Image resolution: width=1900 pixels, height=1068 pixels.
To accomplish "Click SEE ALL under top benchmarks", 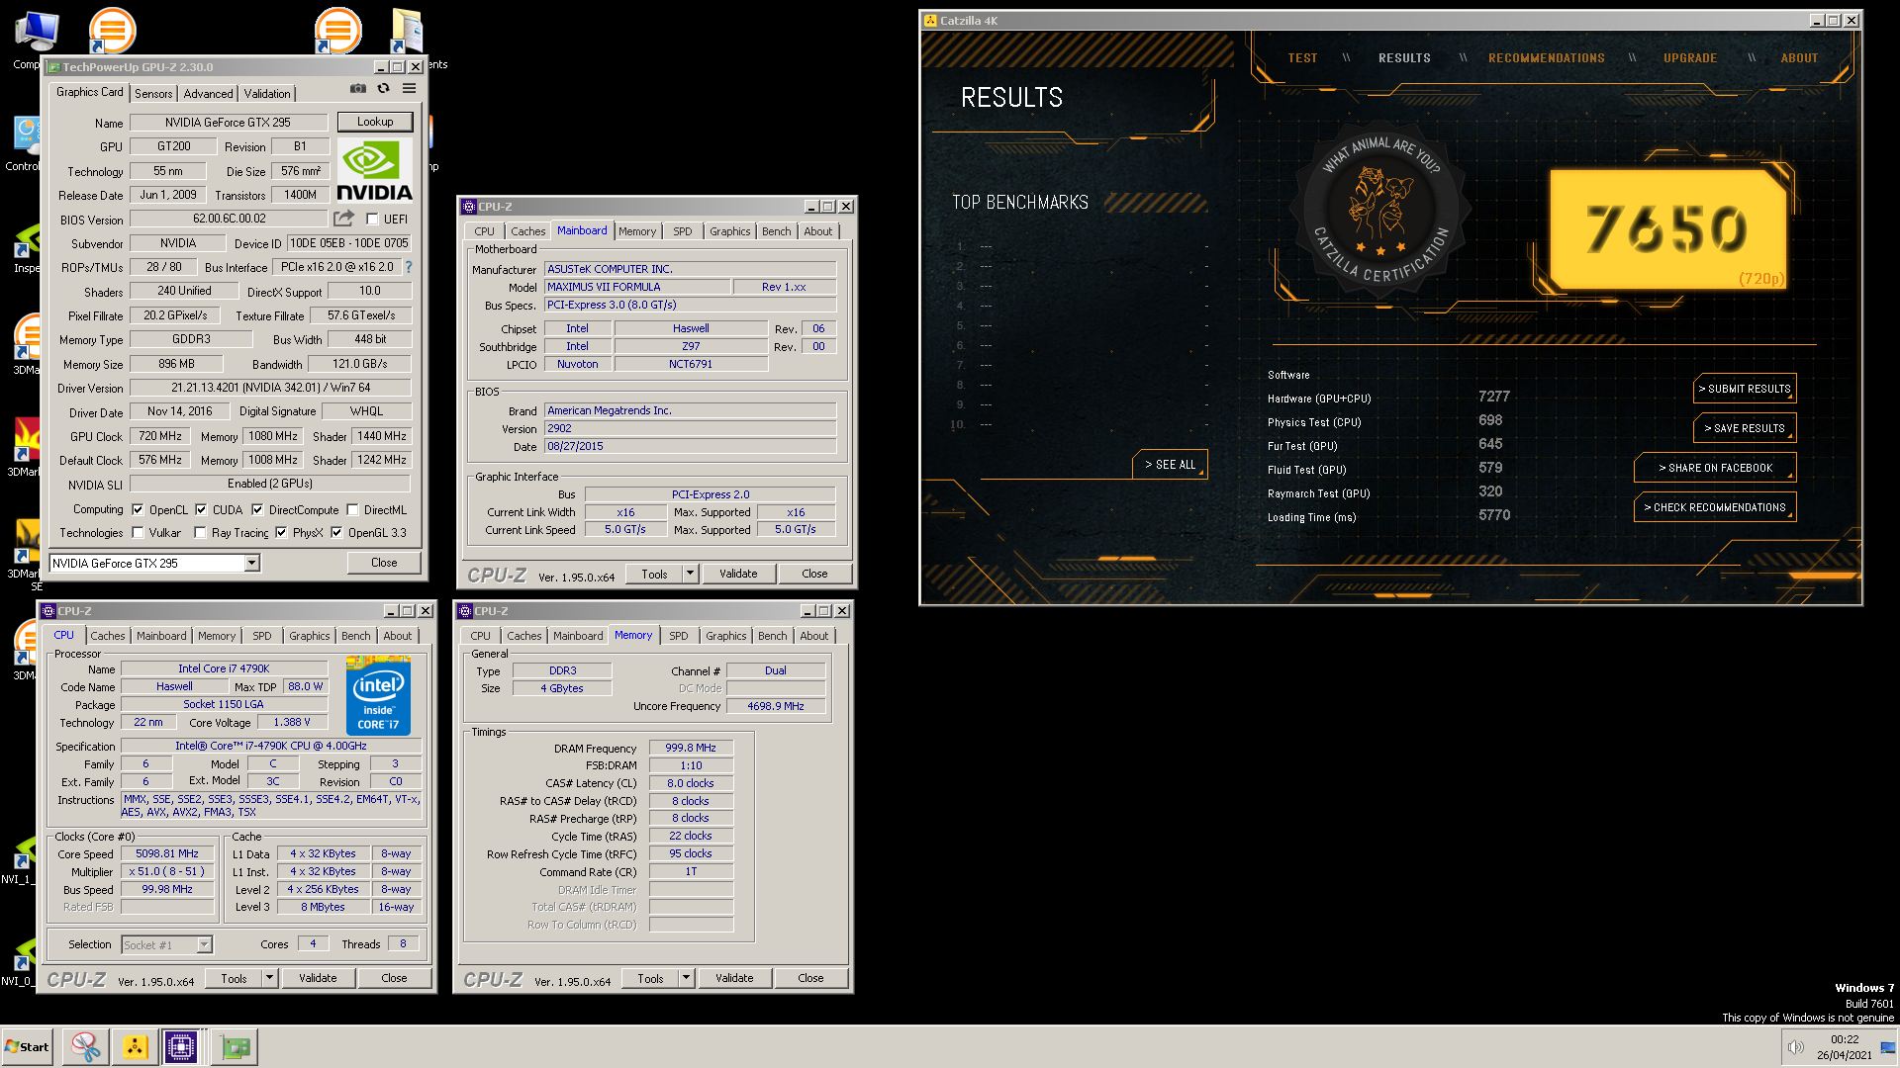I will [1170, 465].
